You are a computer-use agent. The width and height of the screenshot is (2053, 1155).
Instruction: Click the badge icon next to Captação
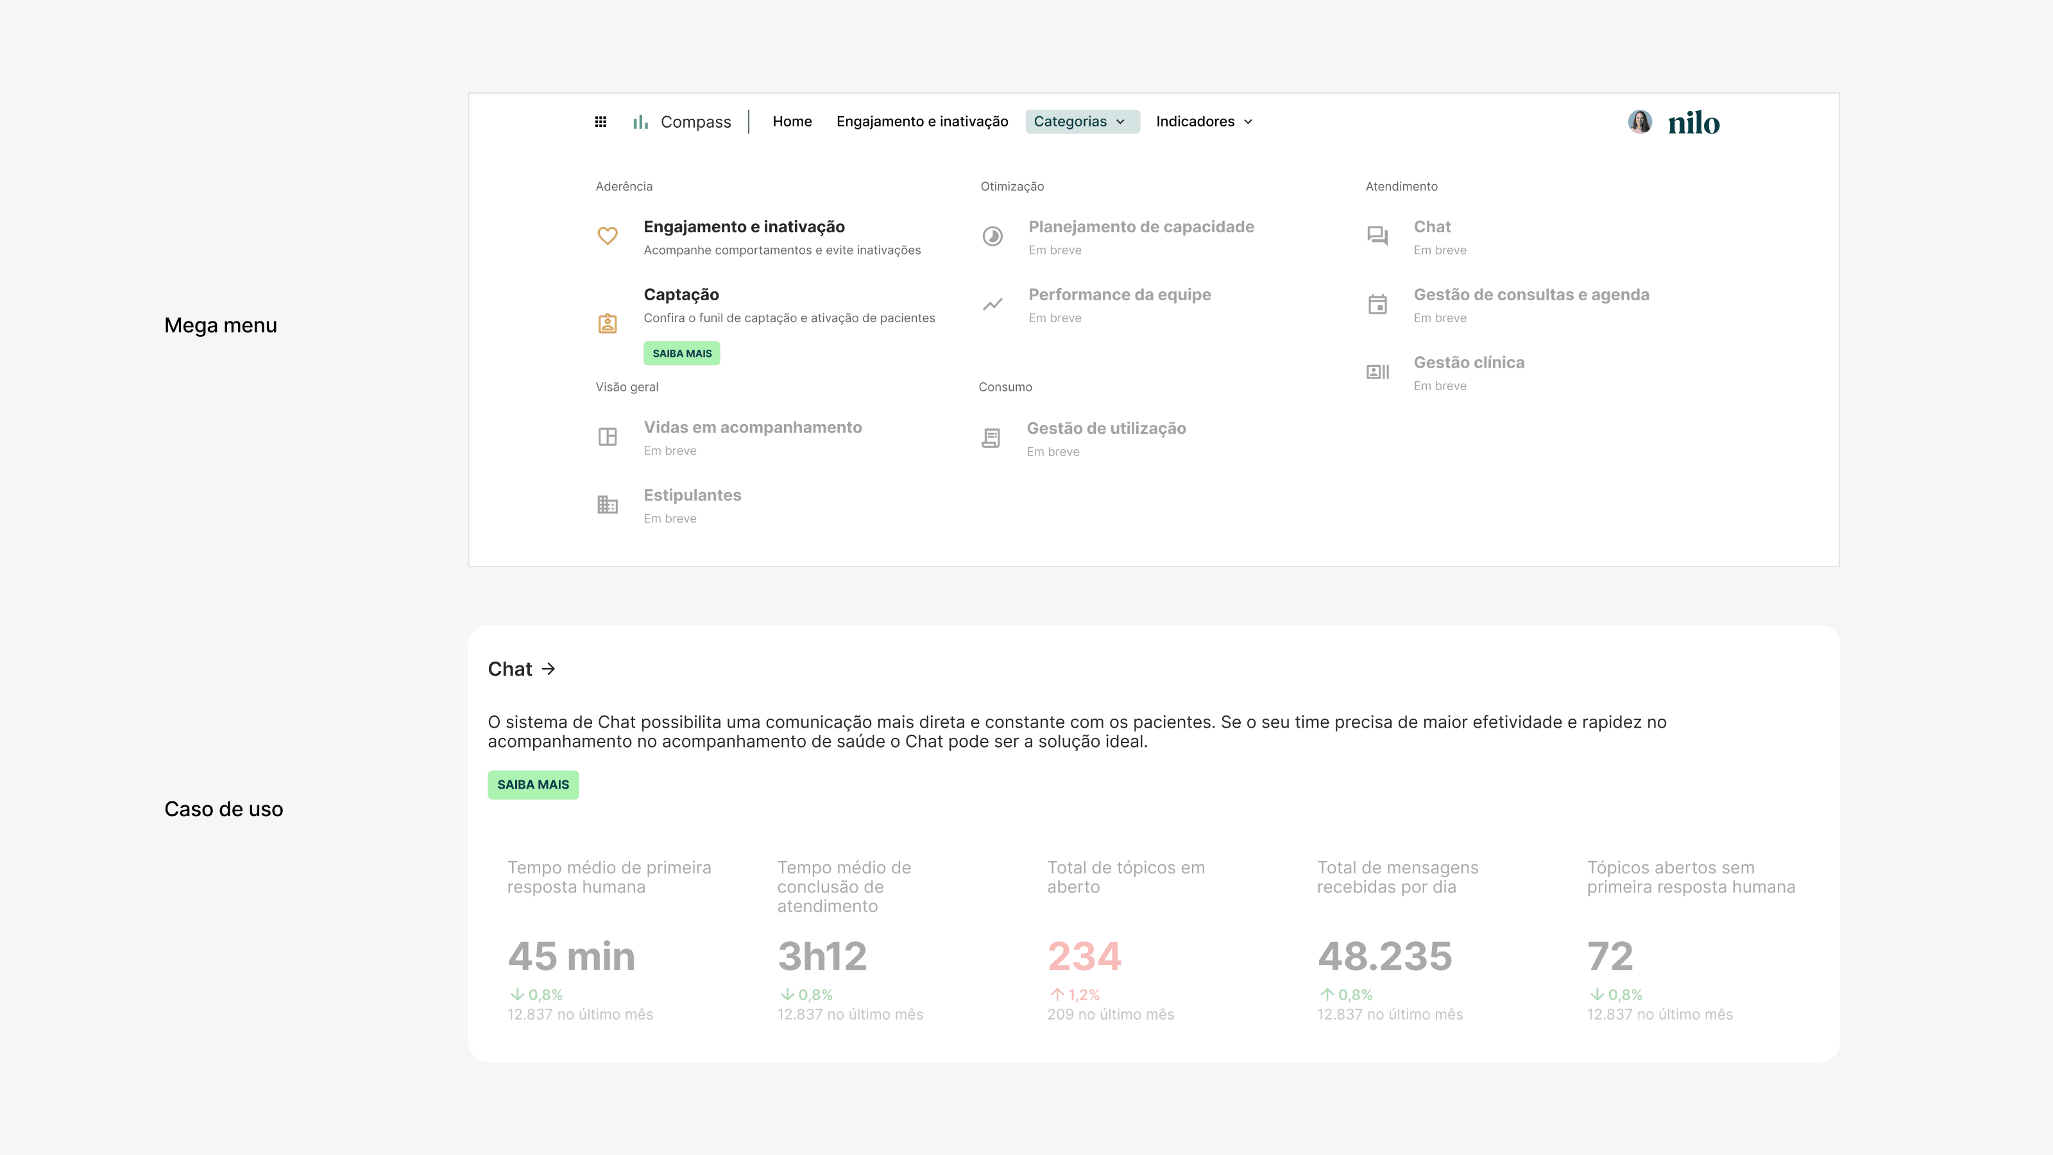[x=608, y=323]
